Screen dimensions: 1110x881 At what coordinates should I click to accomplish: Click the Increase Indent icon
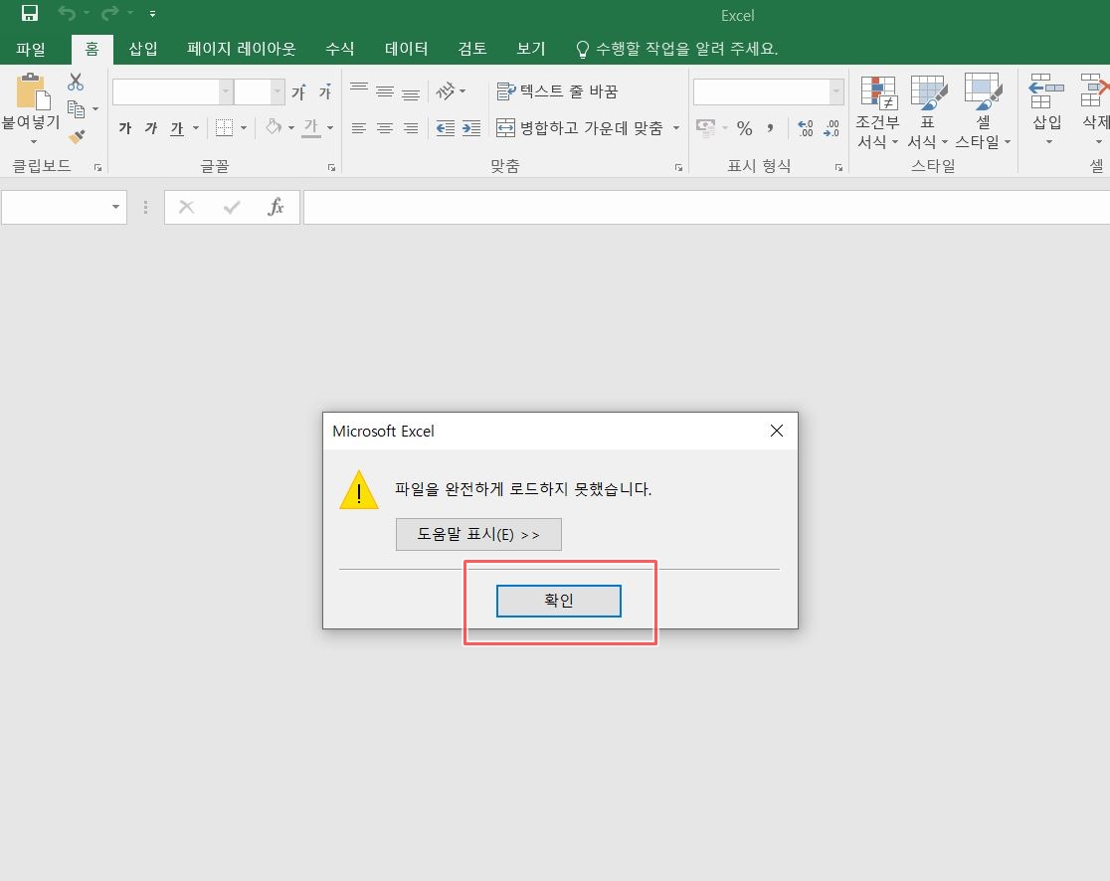(x=471, y=128)
